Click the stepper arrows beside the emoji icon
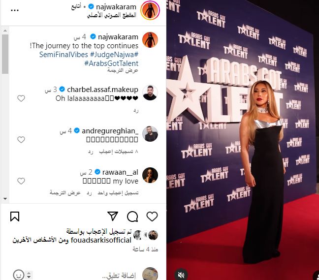The height and width of the screenshot is (280, 319). (29, 275)
